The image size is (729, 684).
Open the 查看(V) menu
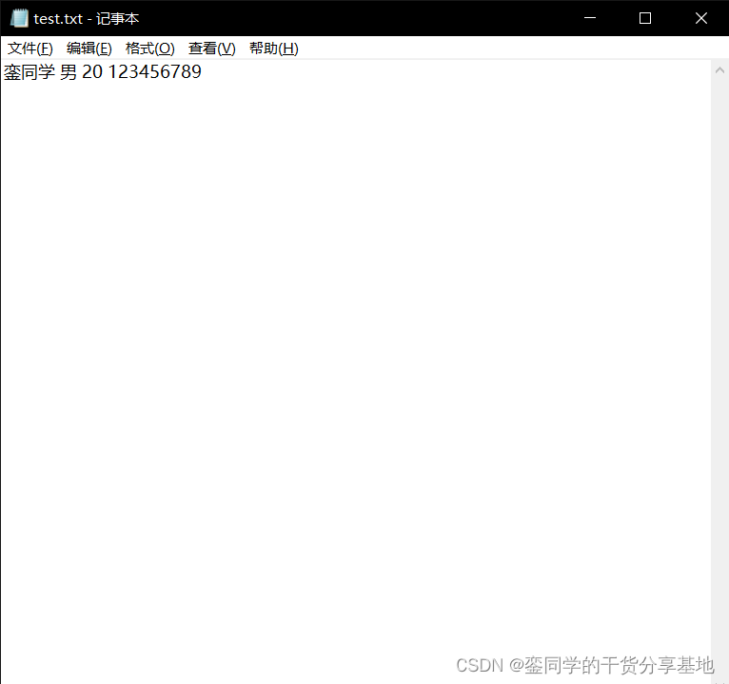tap(211, 49)
